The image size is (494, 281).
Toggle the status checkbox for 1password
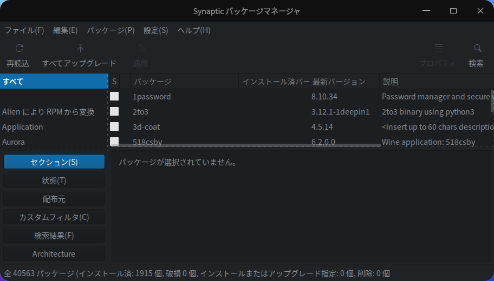click(114, 97)
